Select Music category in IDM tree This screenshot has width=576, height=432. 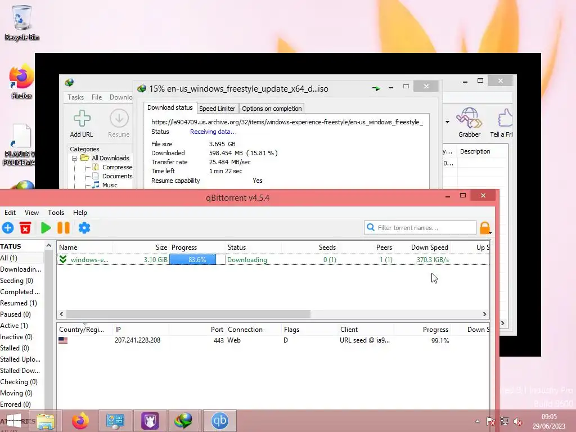pos(110,185)
